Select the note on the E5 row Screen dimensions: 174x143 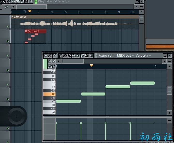(x=118, y=87)
